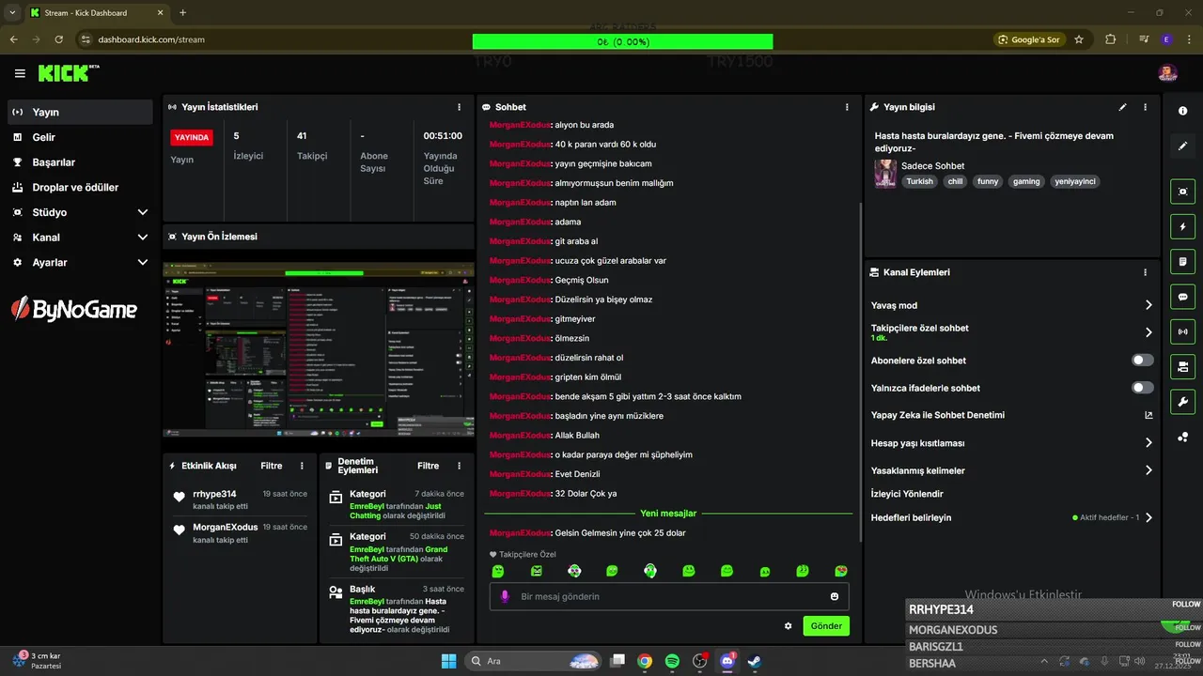Edit stream info with pencil in Yayın bilgisi
Screen dimensions: 1203x676
click(1122, 107)
